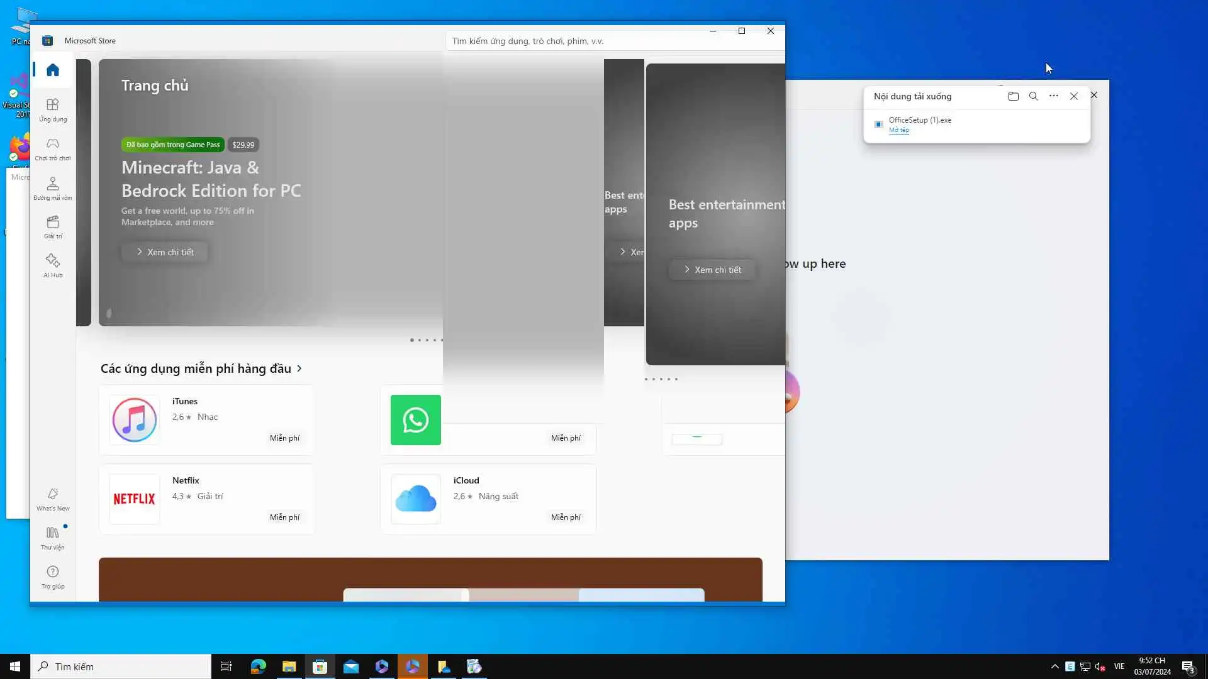Click Xem chi tiết for Best entertainment apps
1208x679 pixels.
point(712,270)
